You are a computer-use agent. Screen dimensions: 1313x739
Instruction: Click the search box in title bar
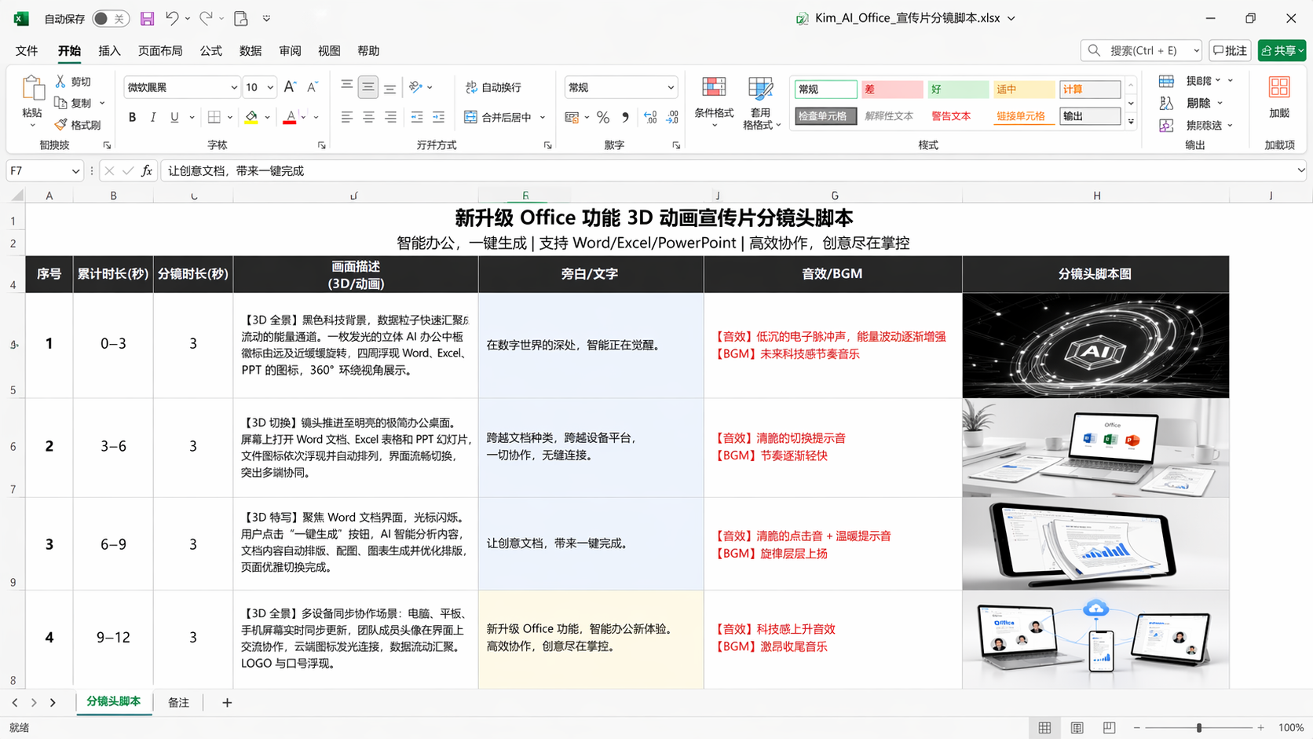click(x=1141, y=50)
